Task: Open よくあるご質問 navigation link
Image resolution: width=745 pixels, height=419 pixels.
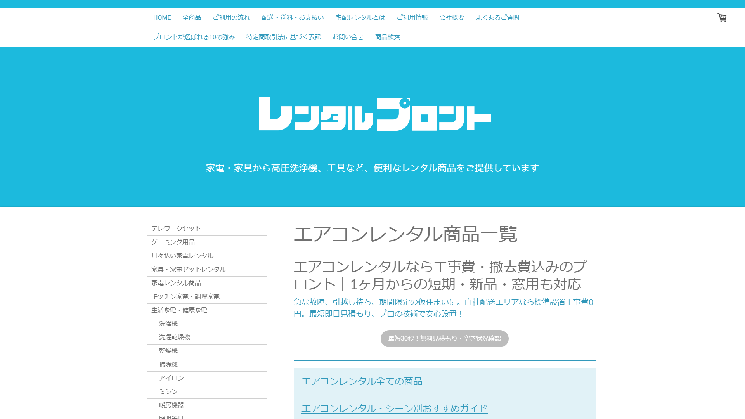Action: click(497, 17)
